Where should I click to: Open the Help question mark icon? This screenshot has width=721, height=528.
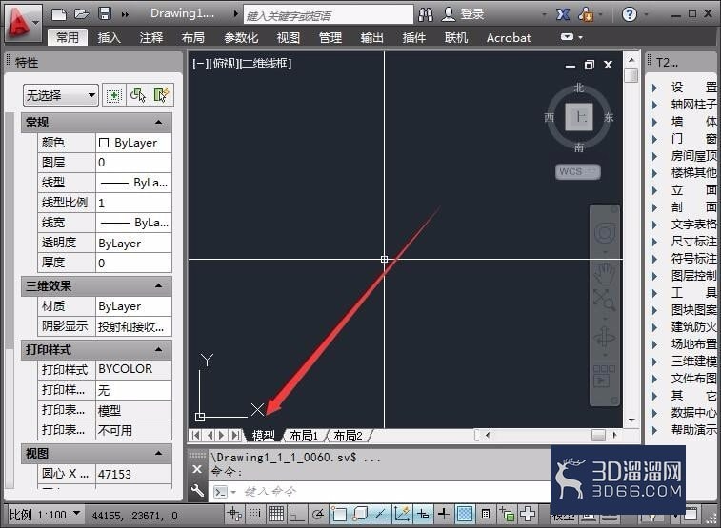[x=629, y=14]
